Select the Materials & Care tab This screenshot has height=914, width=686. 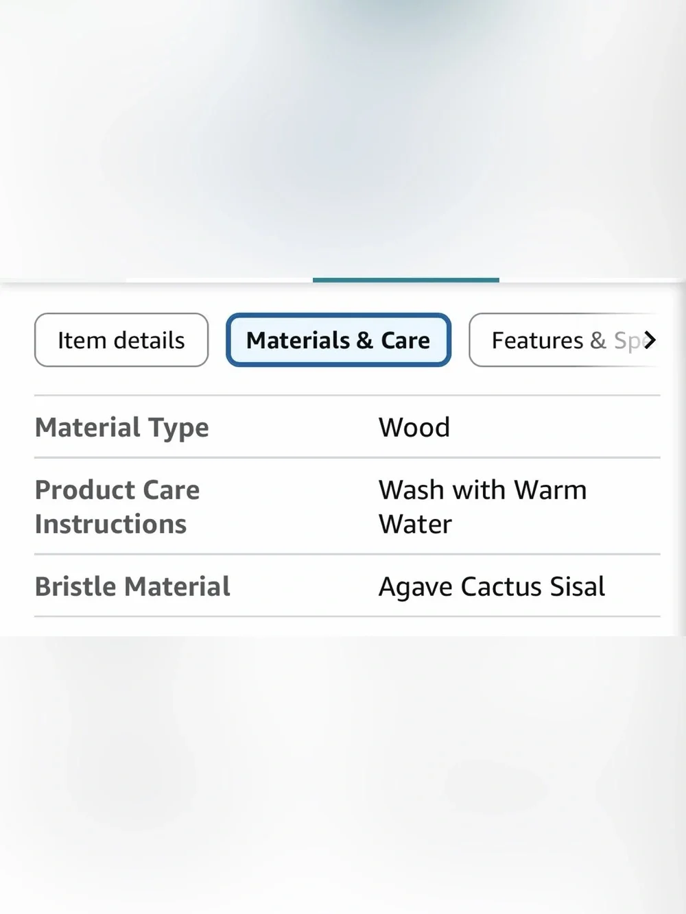point(338,340)
